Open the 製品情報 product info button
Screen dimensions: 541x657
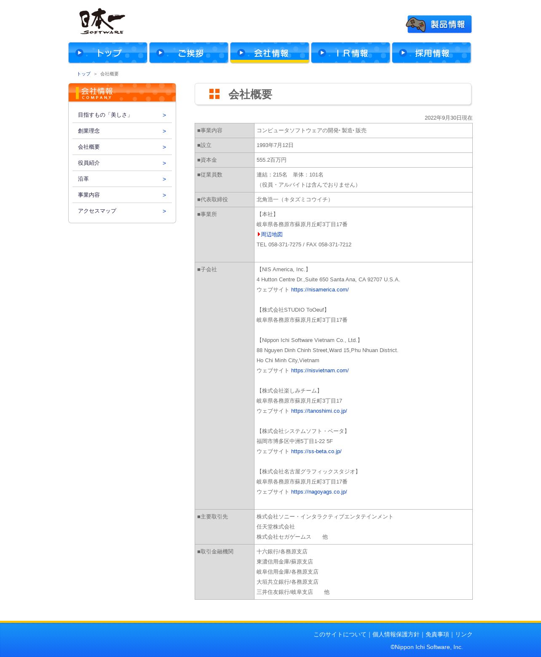(439, 24)
